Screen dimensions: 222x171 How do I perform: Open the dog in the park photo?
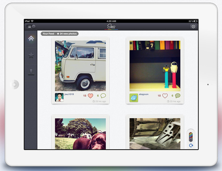pyautogui.click(x=80, y=134)
